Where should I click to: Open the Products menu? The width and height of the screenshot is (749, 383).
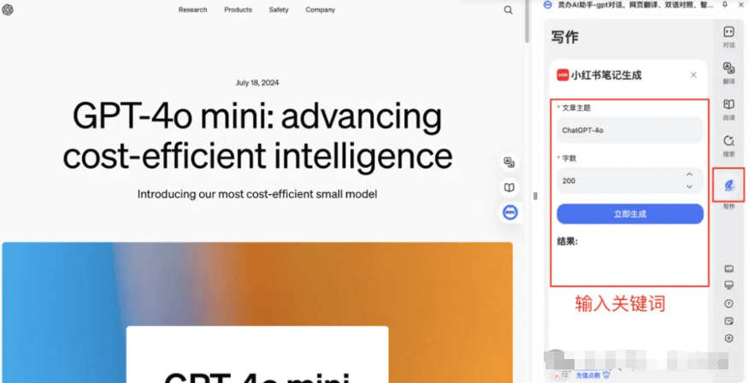click(x=238, y=9)
